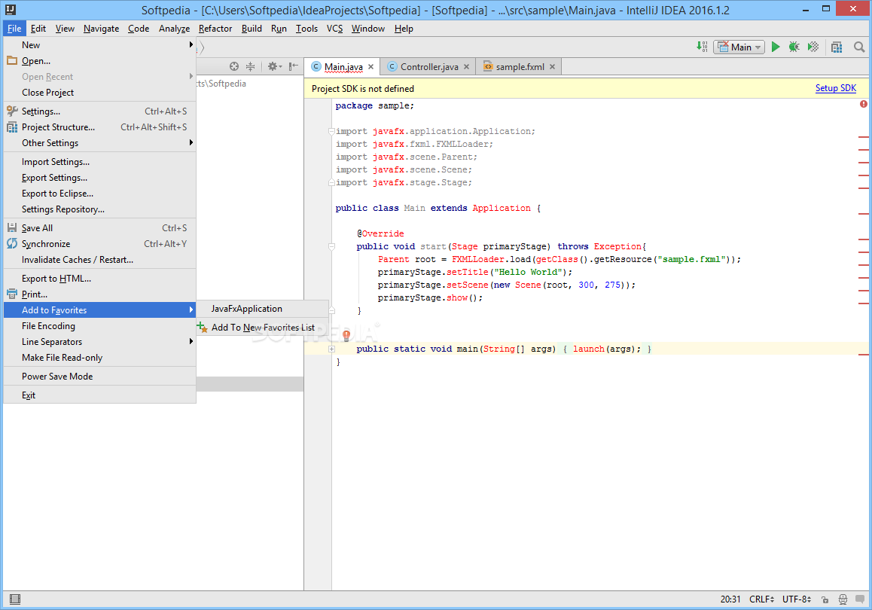Toggle Power Save Mode

pos(100,377)
